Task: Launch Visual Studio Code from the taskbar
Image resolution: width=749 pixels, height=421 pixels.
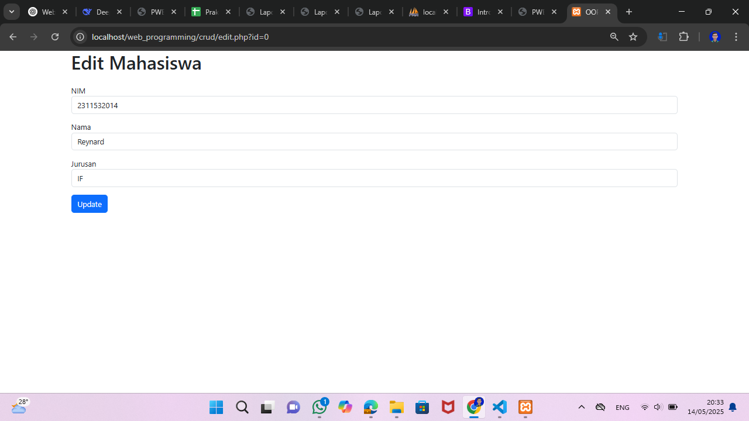Action: (499, 407)
